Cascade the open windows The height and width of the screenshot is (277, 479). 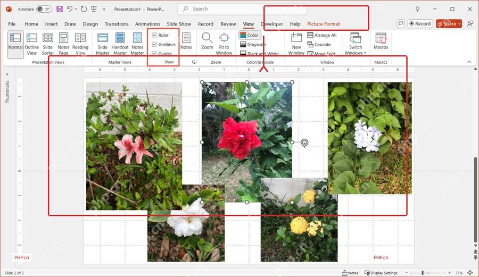[x=319, y=45]
